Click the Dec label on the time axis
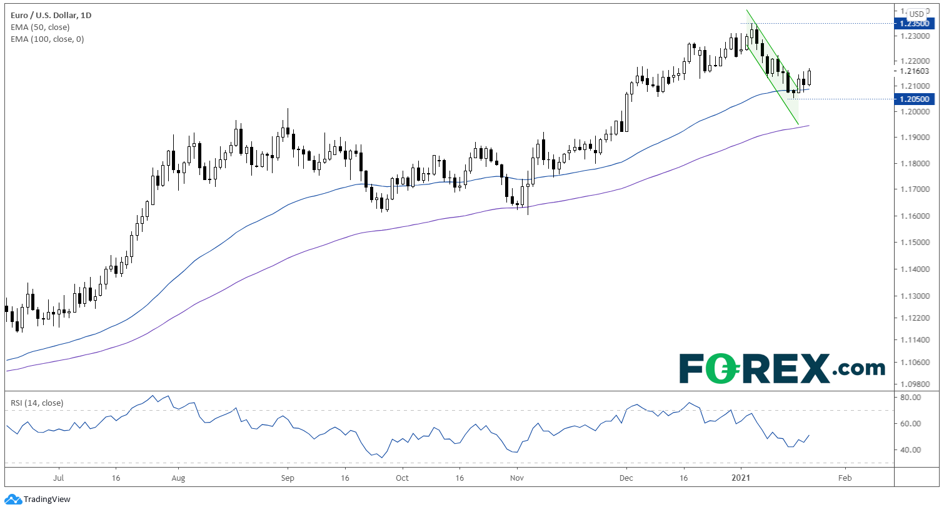The width and height of the screenshot is (944, 512). tap(626, 478)
